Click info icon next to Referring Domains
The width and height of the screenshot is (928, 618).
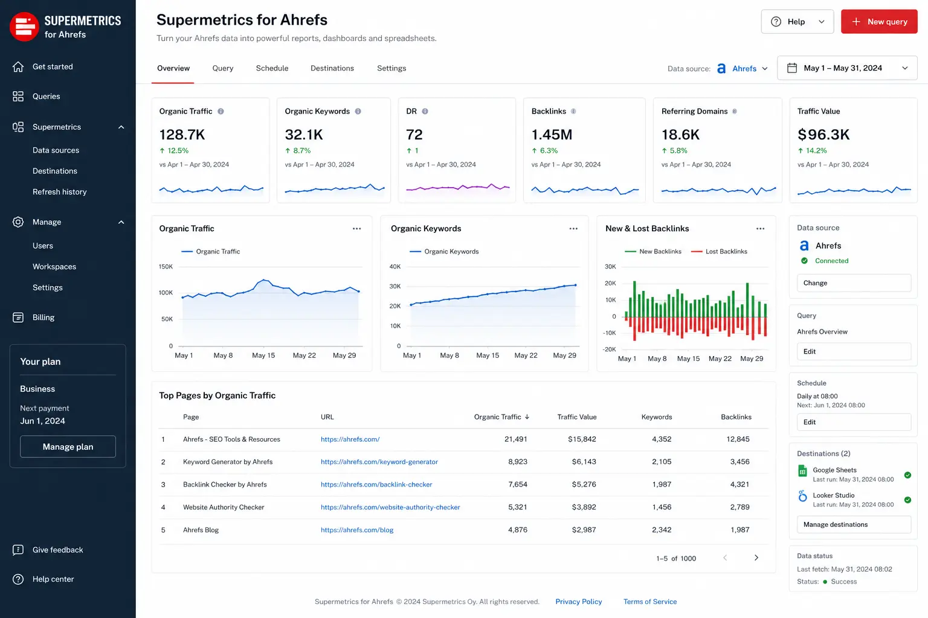tap(735, 112)
